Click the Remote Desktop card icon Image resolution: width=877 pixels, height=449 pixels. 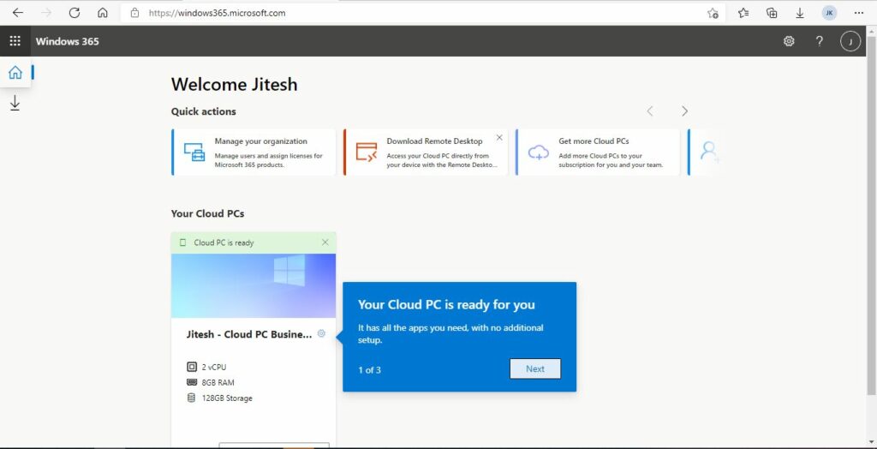(x=367, y=153)
